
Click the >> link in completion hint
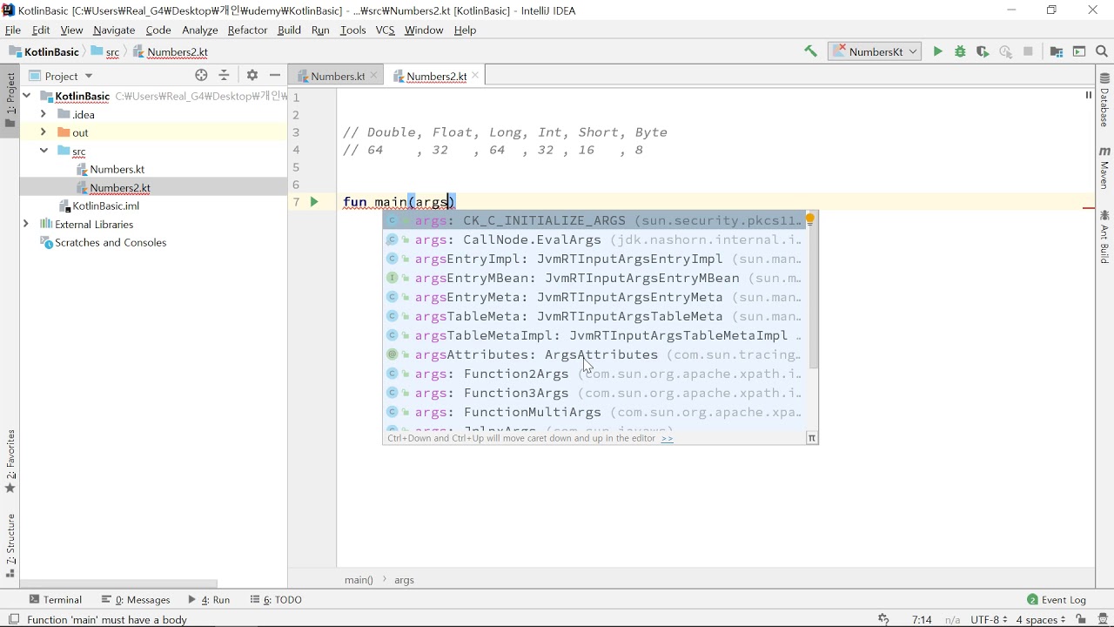[668, 439]
